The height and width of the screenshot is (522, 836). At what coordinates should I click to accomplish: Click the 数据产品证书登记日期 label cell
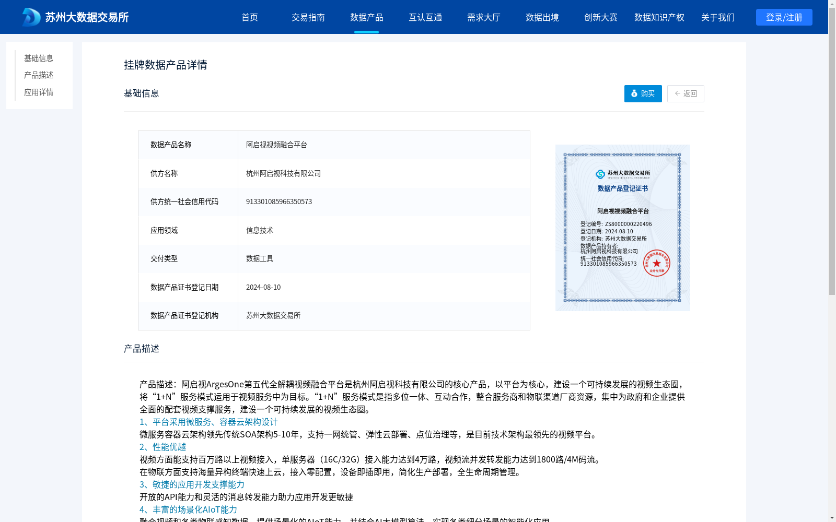pyautogui.click(x=188, y=287)
